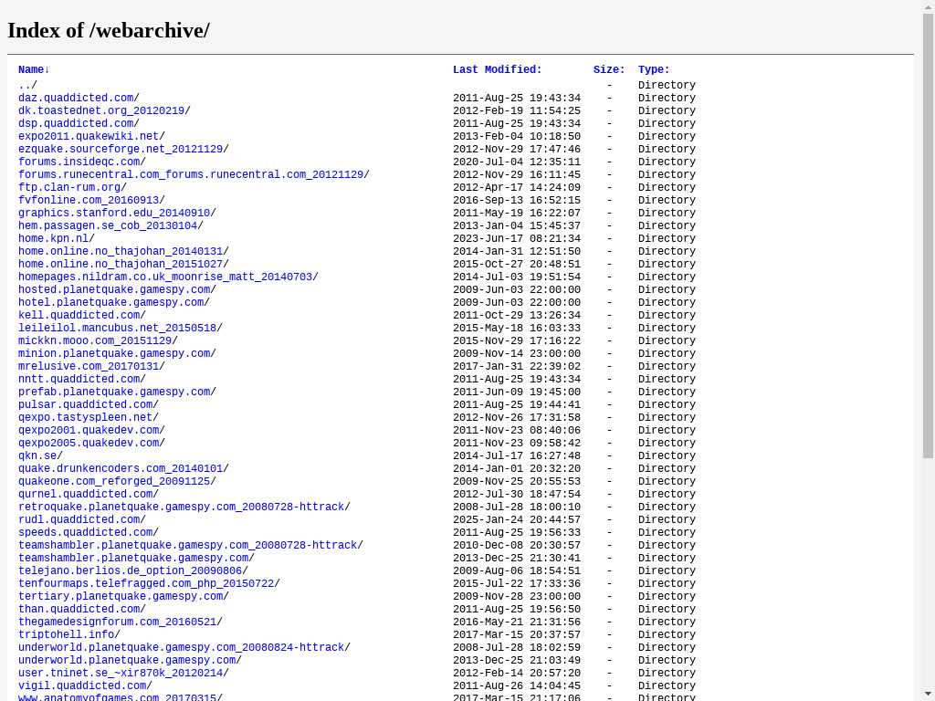Screen dimensions: 935x701
Task: Open vigil.quaddicted.com directory
Action: pos(82,687)
